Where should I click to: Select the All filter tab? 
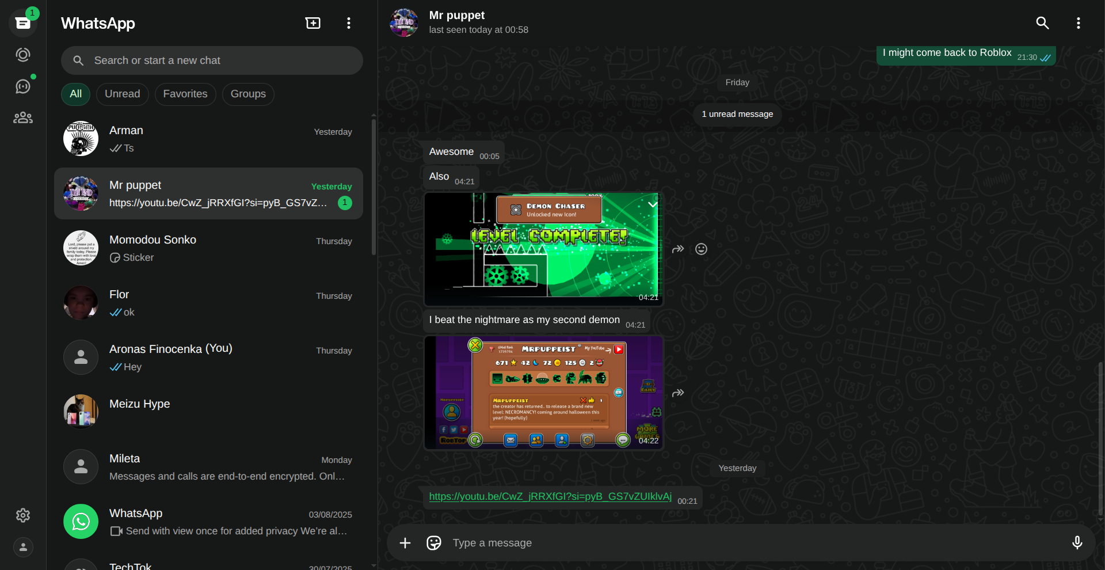(x=75, y=94)
